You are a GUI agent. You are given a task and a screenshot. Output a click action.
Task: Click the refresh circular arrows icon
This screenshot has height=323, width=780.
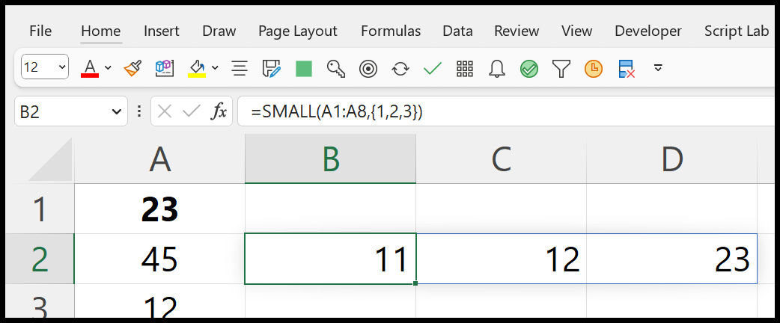400,69
